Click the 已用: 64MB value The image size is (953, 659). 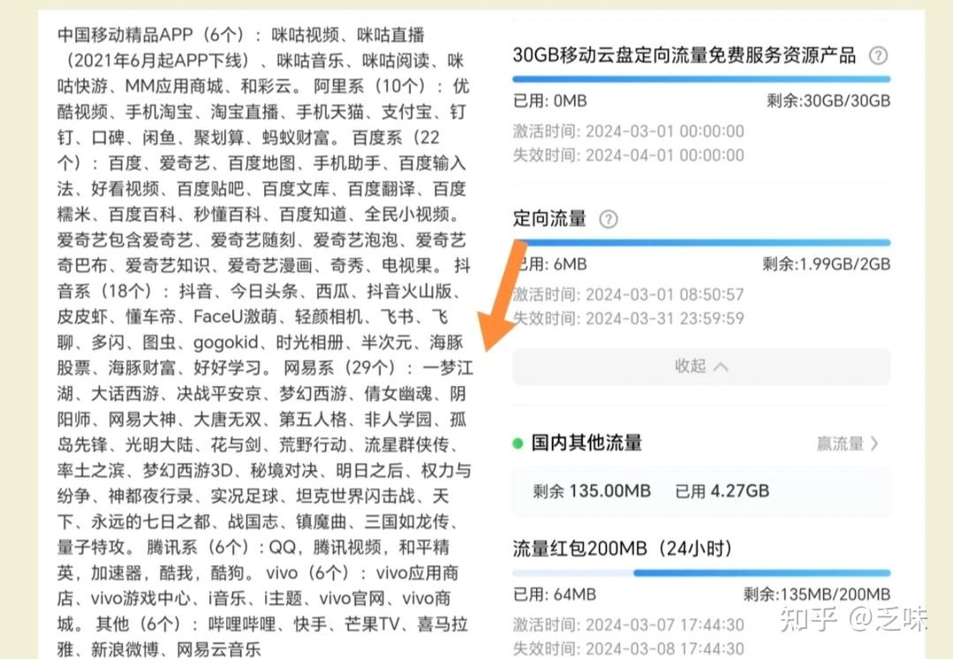555,595
